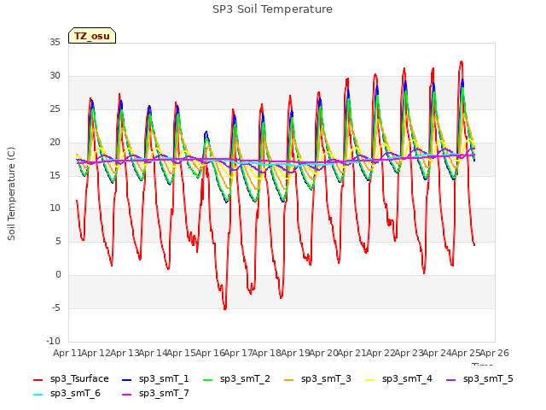Click the Apr 11 x-axis tick label
This screenshot has width=546, height=410.
pyautogui.click(x=67, y=353)
